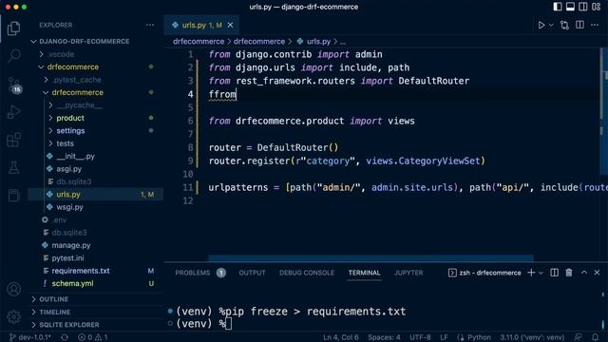Expand the __pycache__ folder
Screen dimensions: 608x342
point(80,105)
